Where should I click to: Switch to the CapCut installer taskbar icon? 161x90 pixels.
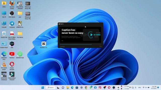click(x=118, y=87)
